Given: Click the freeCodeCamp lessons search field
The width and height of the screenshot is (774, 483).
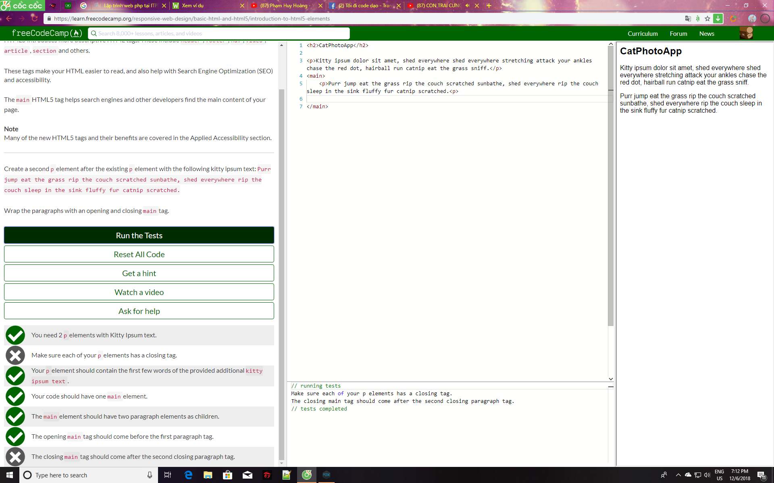Looking at the screenshot, I should (x=220, y=33).
